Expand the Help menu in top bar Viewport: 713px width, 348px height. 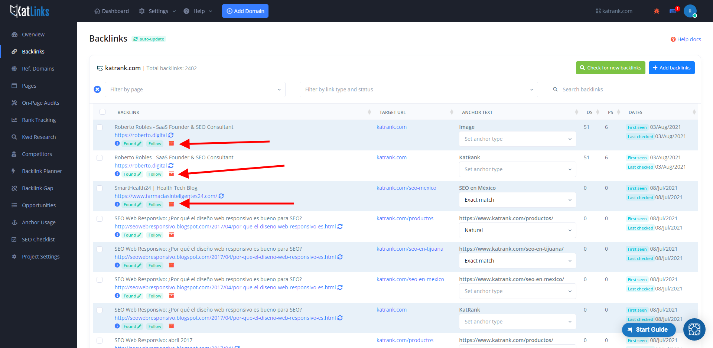198,11
